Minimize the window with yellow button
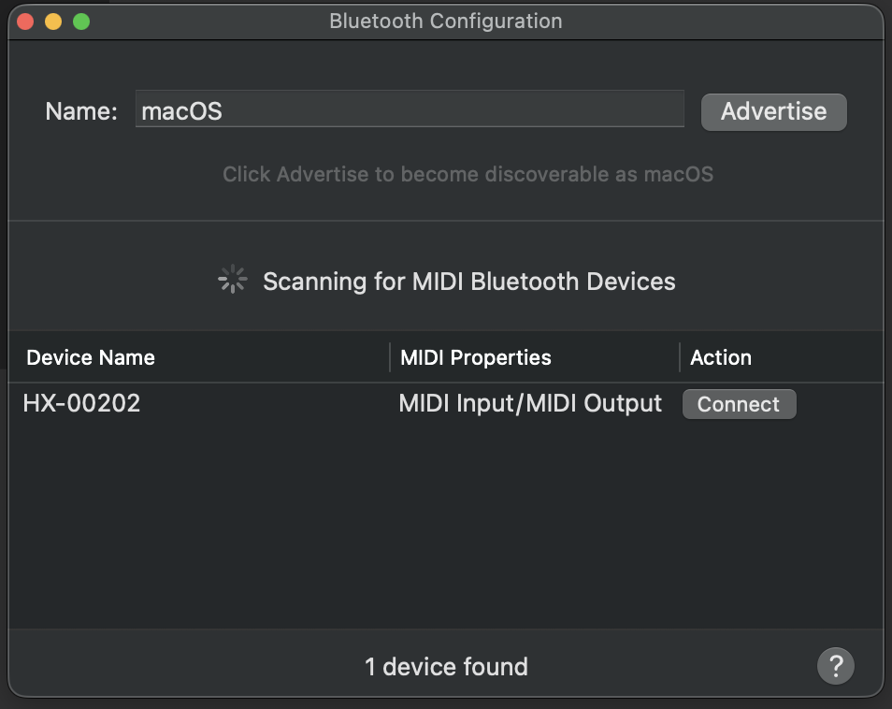This screenshot has width=892, height=709. 53,22
